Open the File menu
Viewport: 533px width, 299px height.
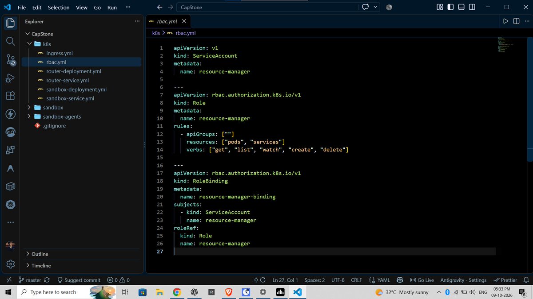click(x=22, y=7)
